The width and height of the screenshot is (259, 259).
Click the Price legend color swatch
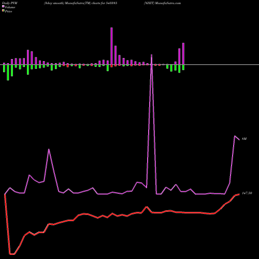pyautogui.click(x=3, y=11)
